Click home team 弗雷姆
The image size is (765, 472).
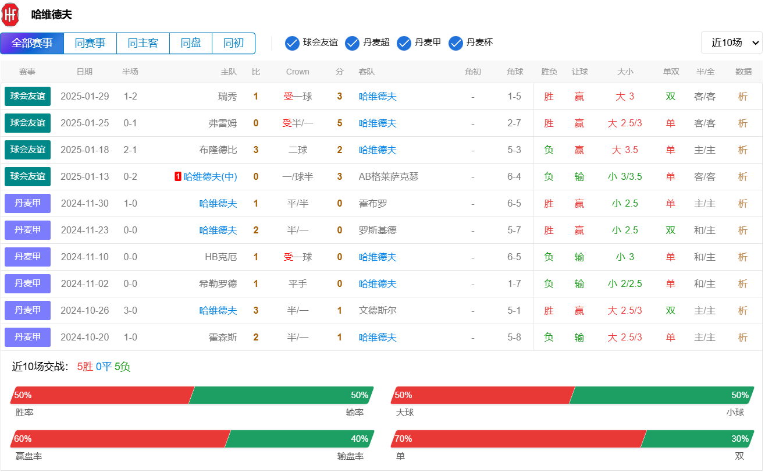[223, 123]
